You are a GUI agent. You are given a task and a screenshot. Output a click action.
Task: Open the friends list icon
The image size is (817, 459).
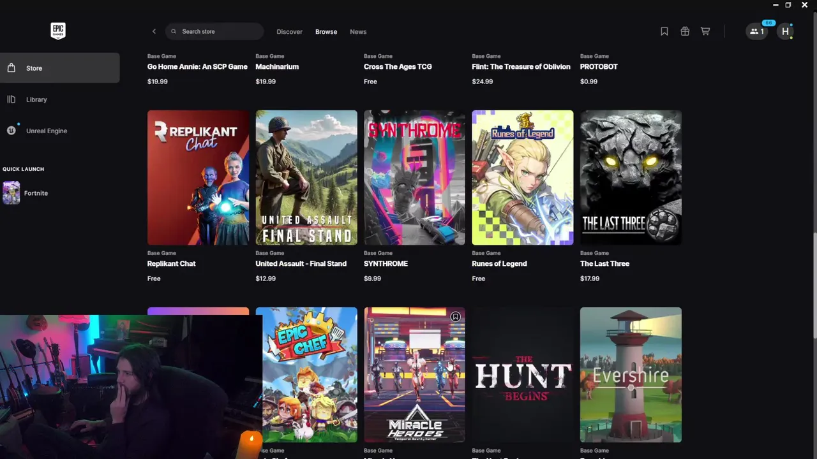pyautogui.click(x=757, y=31)
